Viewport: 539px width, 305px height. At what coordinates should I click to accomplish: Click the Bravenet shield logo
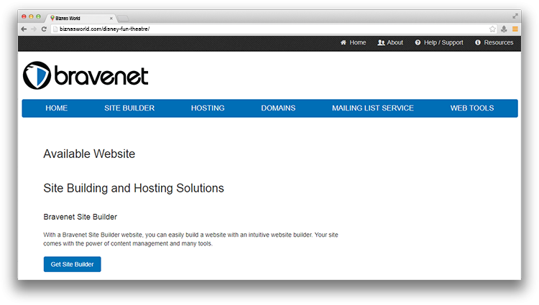tap(36, 76)
